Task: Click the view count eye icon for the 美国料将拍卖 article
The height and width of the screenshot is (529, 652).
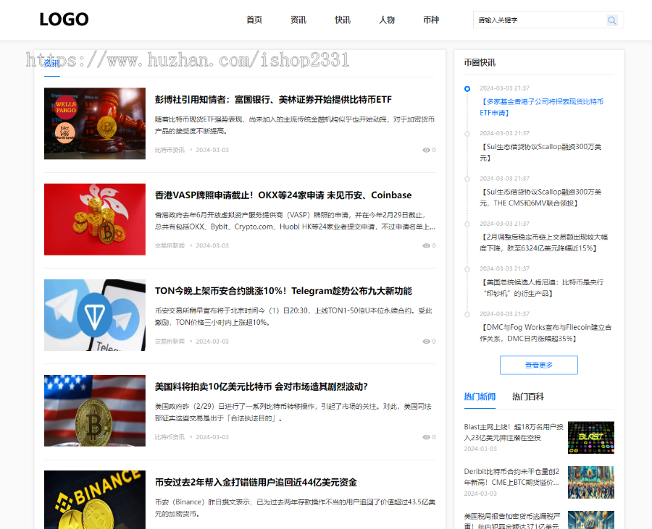Action: (426, 437)
